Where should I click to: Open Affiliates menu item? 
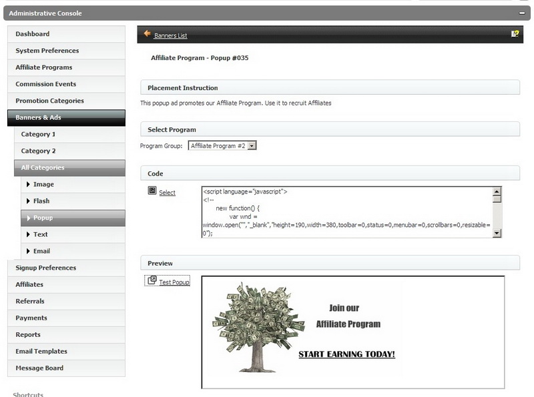click(66, 284)
